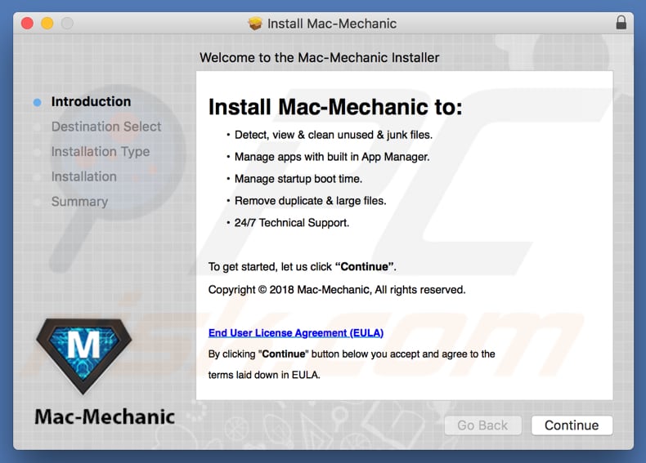The width and height of the screenshot is (646, 463).
Task: Select the Destination Select step
Action: [106, 127]
